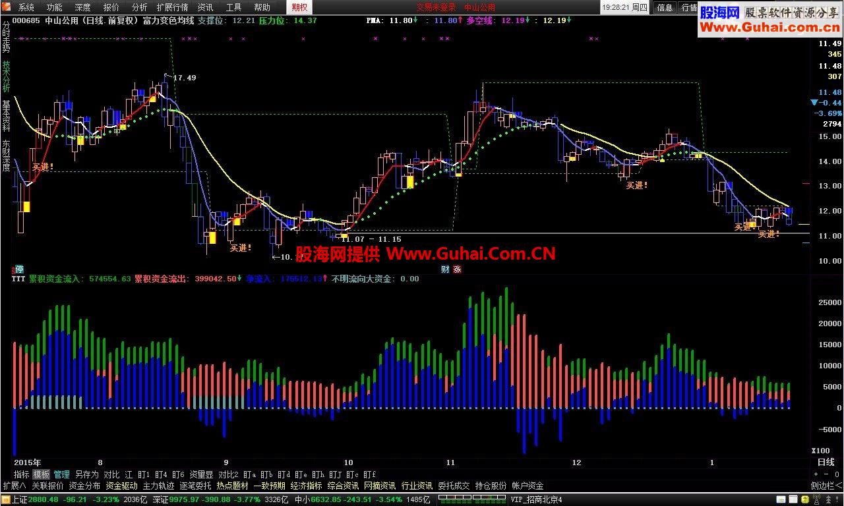Open the 经济指标 tab
The height and width of the screenshot is (506, 844).
pos(307,486)
